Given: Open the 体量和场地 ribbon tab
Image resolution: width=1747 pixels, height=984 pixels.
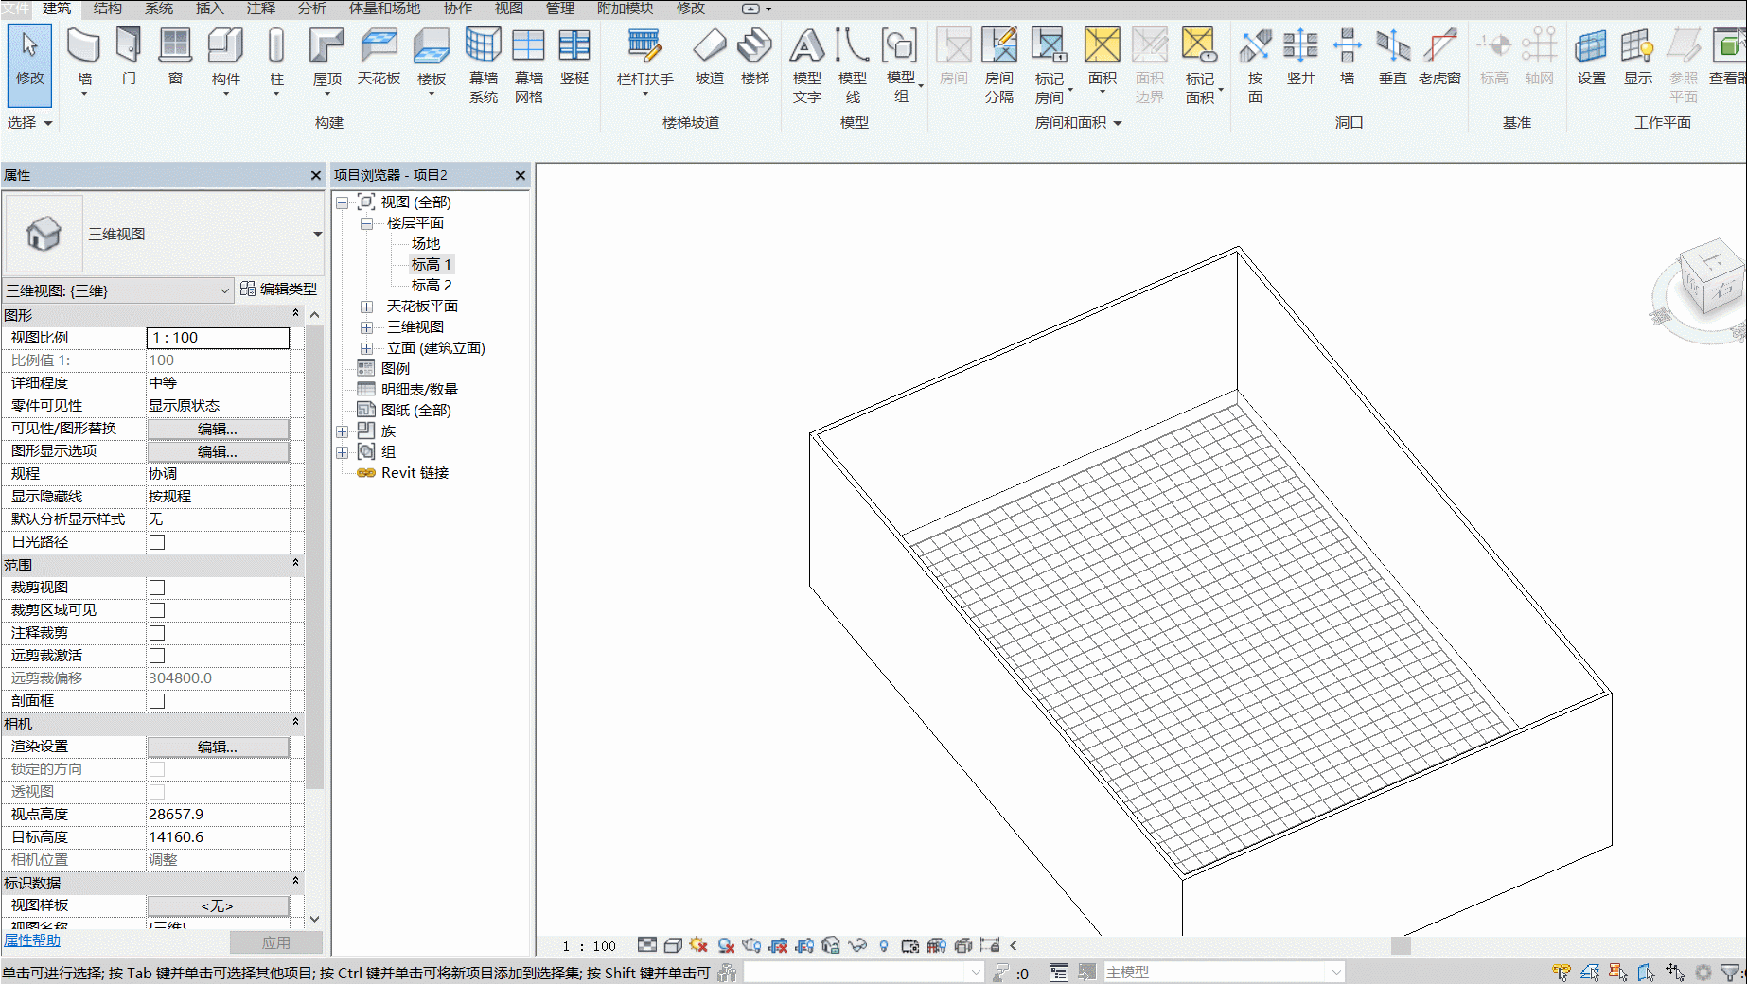Looking at the screenshot, I should click(384, 9).
